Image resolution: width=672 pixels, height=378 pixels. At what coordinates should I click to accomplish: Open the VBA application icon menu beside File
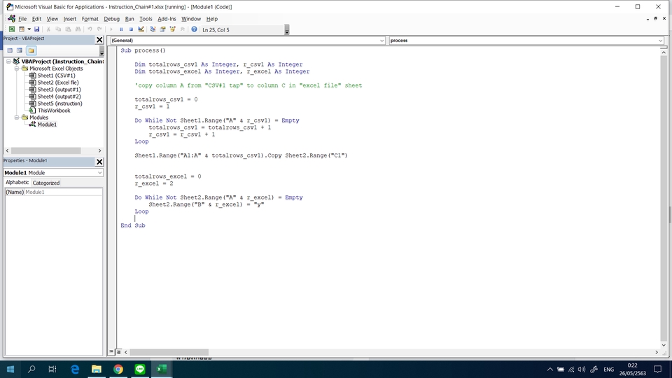(x=12, y=18)
